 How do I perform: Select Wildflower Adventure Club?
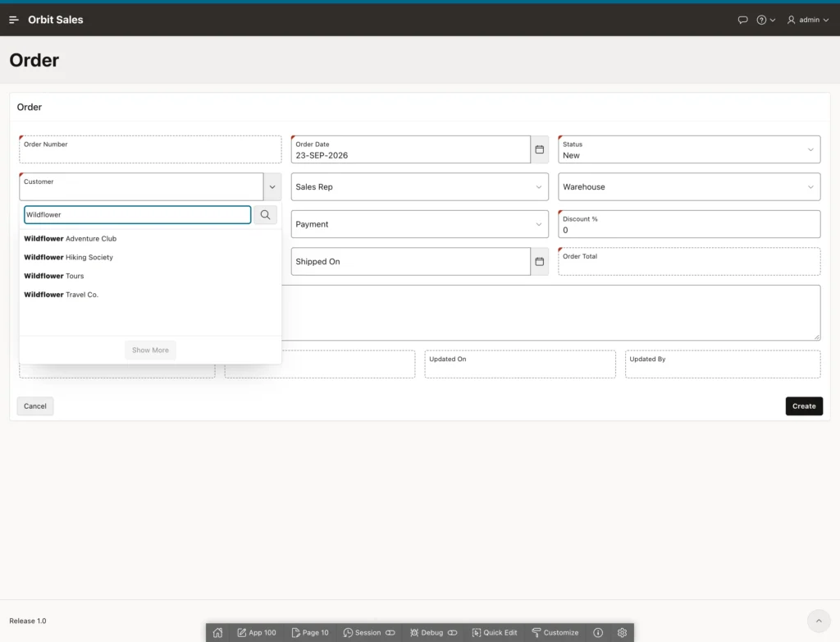150,239
